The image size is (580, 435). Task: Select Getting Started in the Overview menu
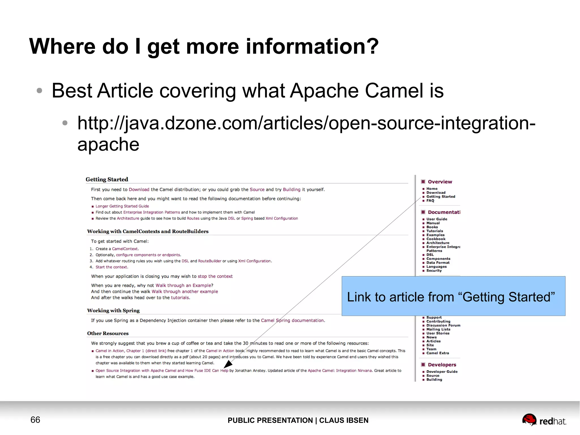(441, 197)
